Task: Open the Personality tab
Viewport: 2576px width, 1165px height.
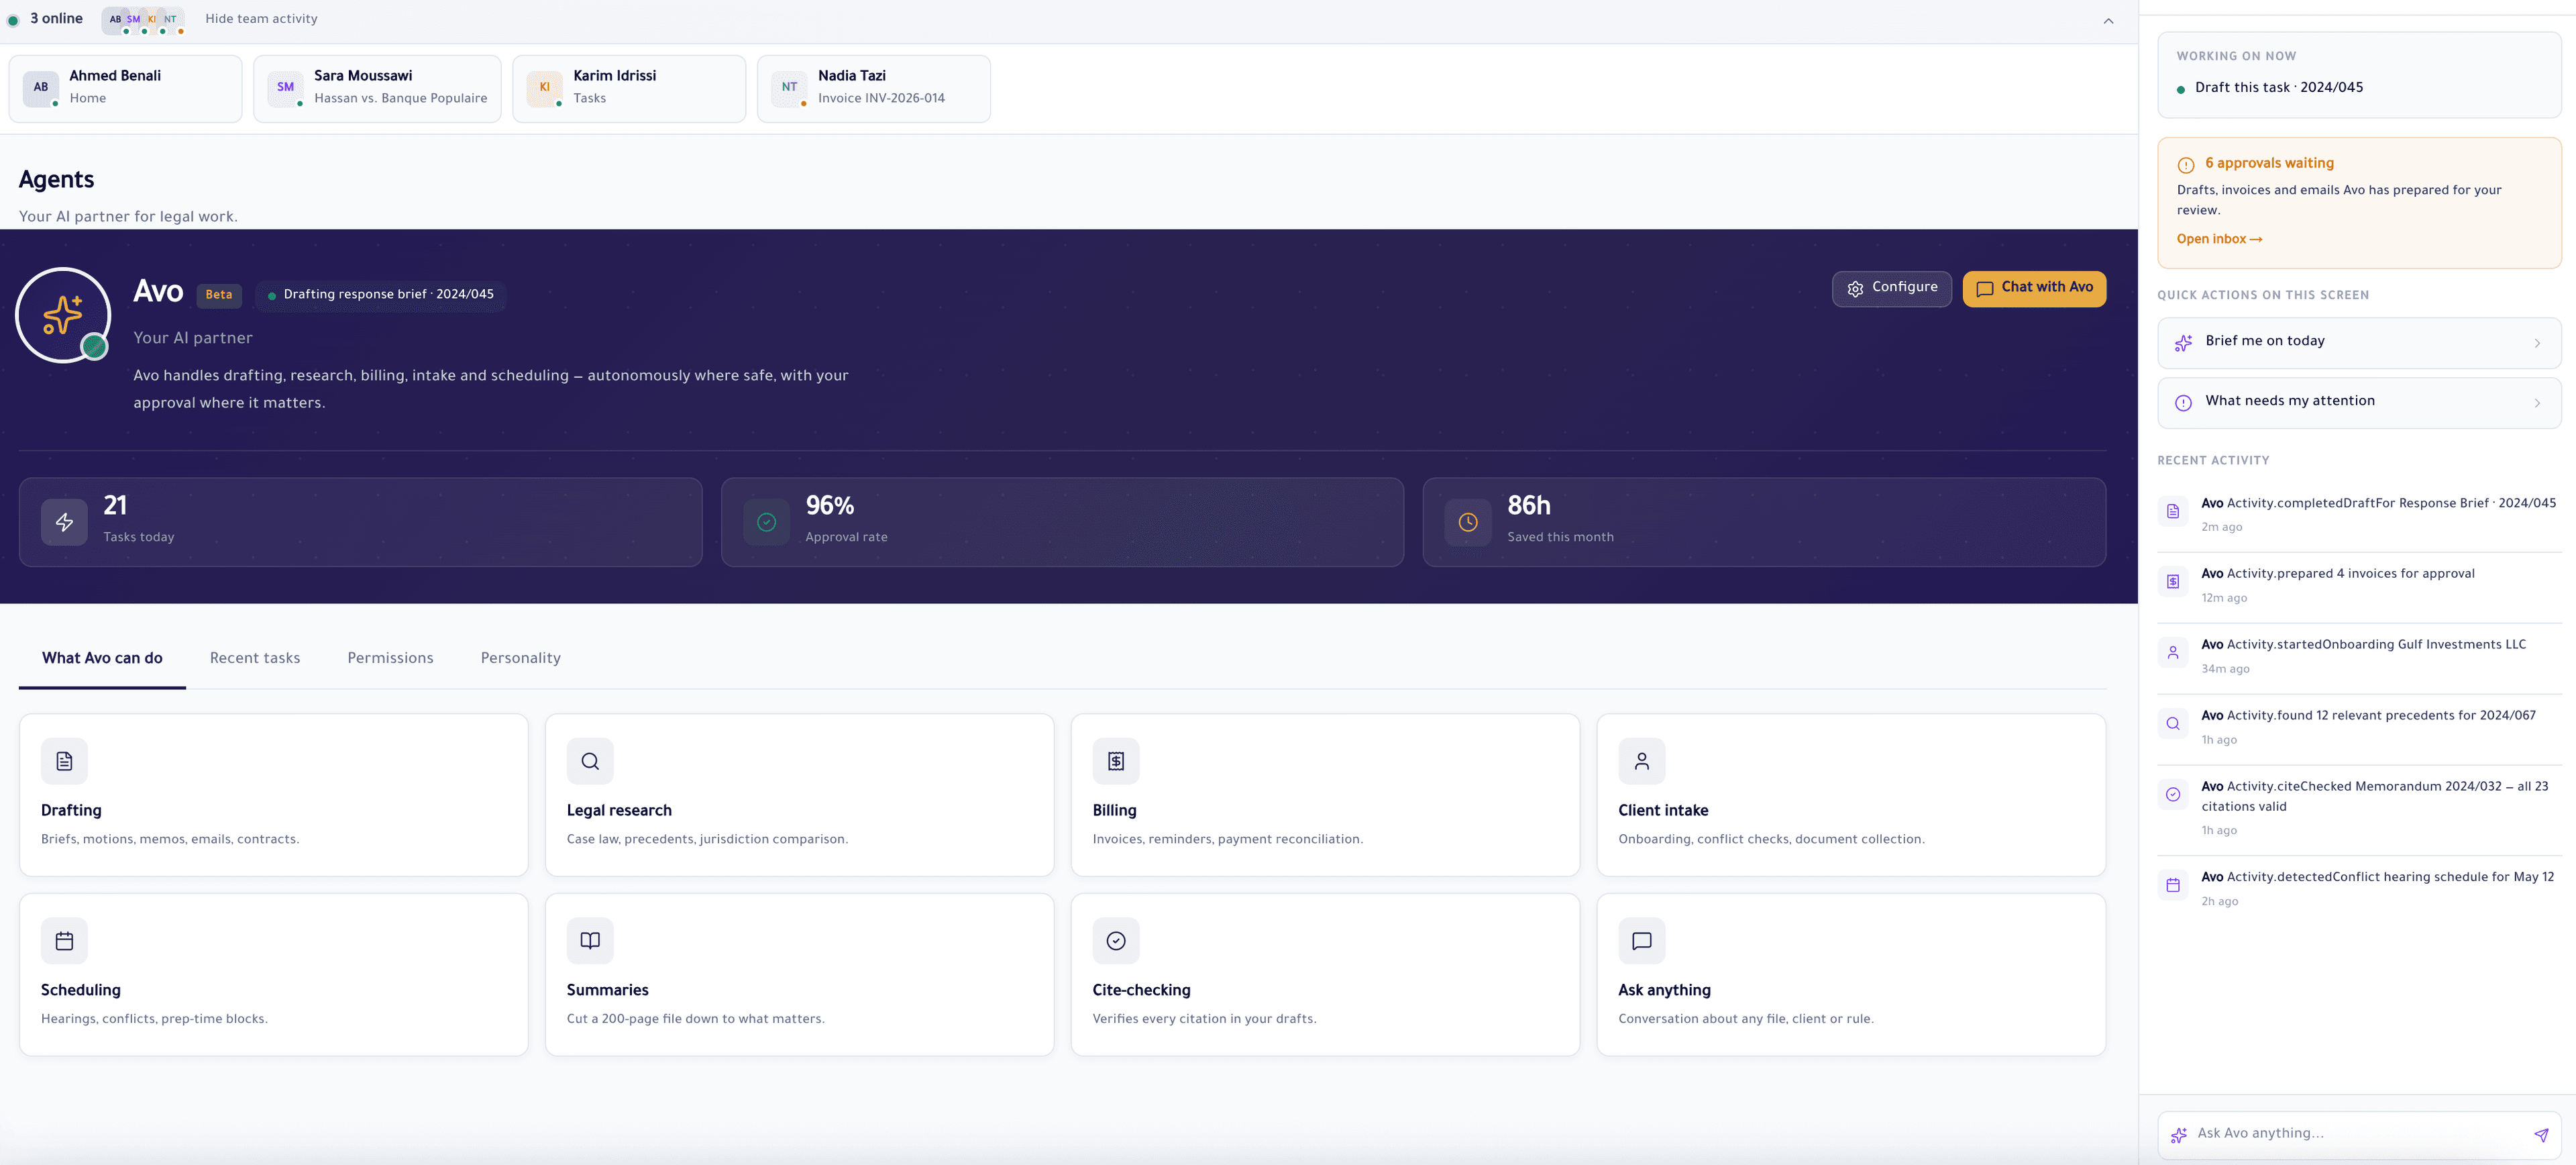Action: tap(521, 658)
